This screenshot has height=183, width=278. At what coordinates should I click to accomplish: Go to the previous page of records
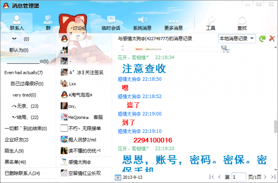point(219,177)
